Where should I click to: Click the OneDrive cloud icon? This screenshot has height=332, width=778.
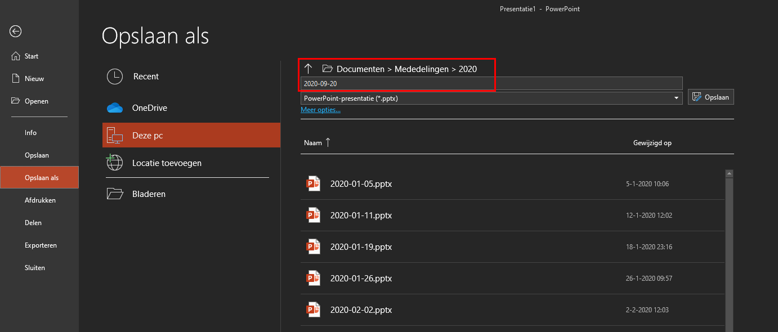pyautogui.click(x=115, y=108)
